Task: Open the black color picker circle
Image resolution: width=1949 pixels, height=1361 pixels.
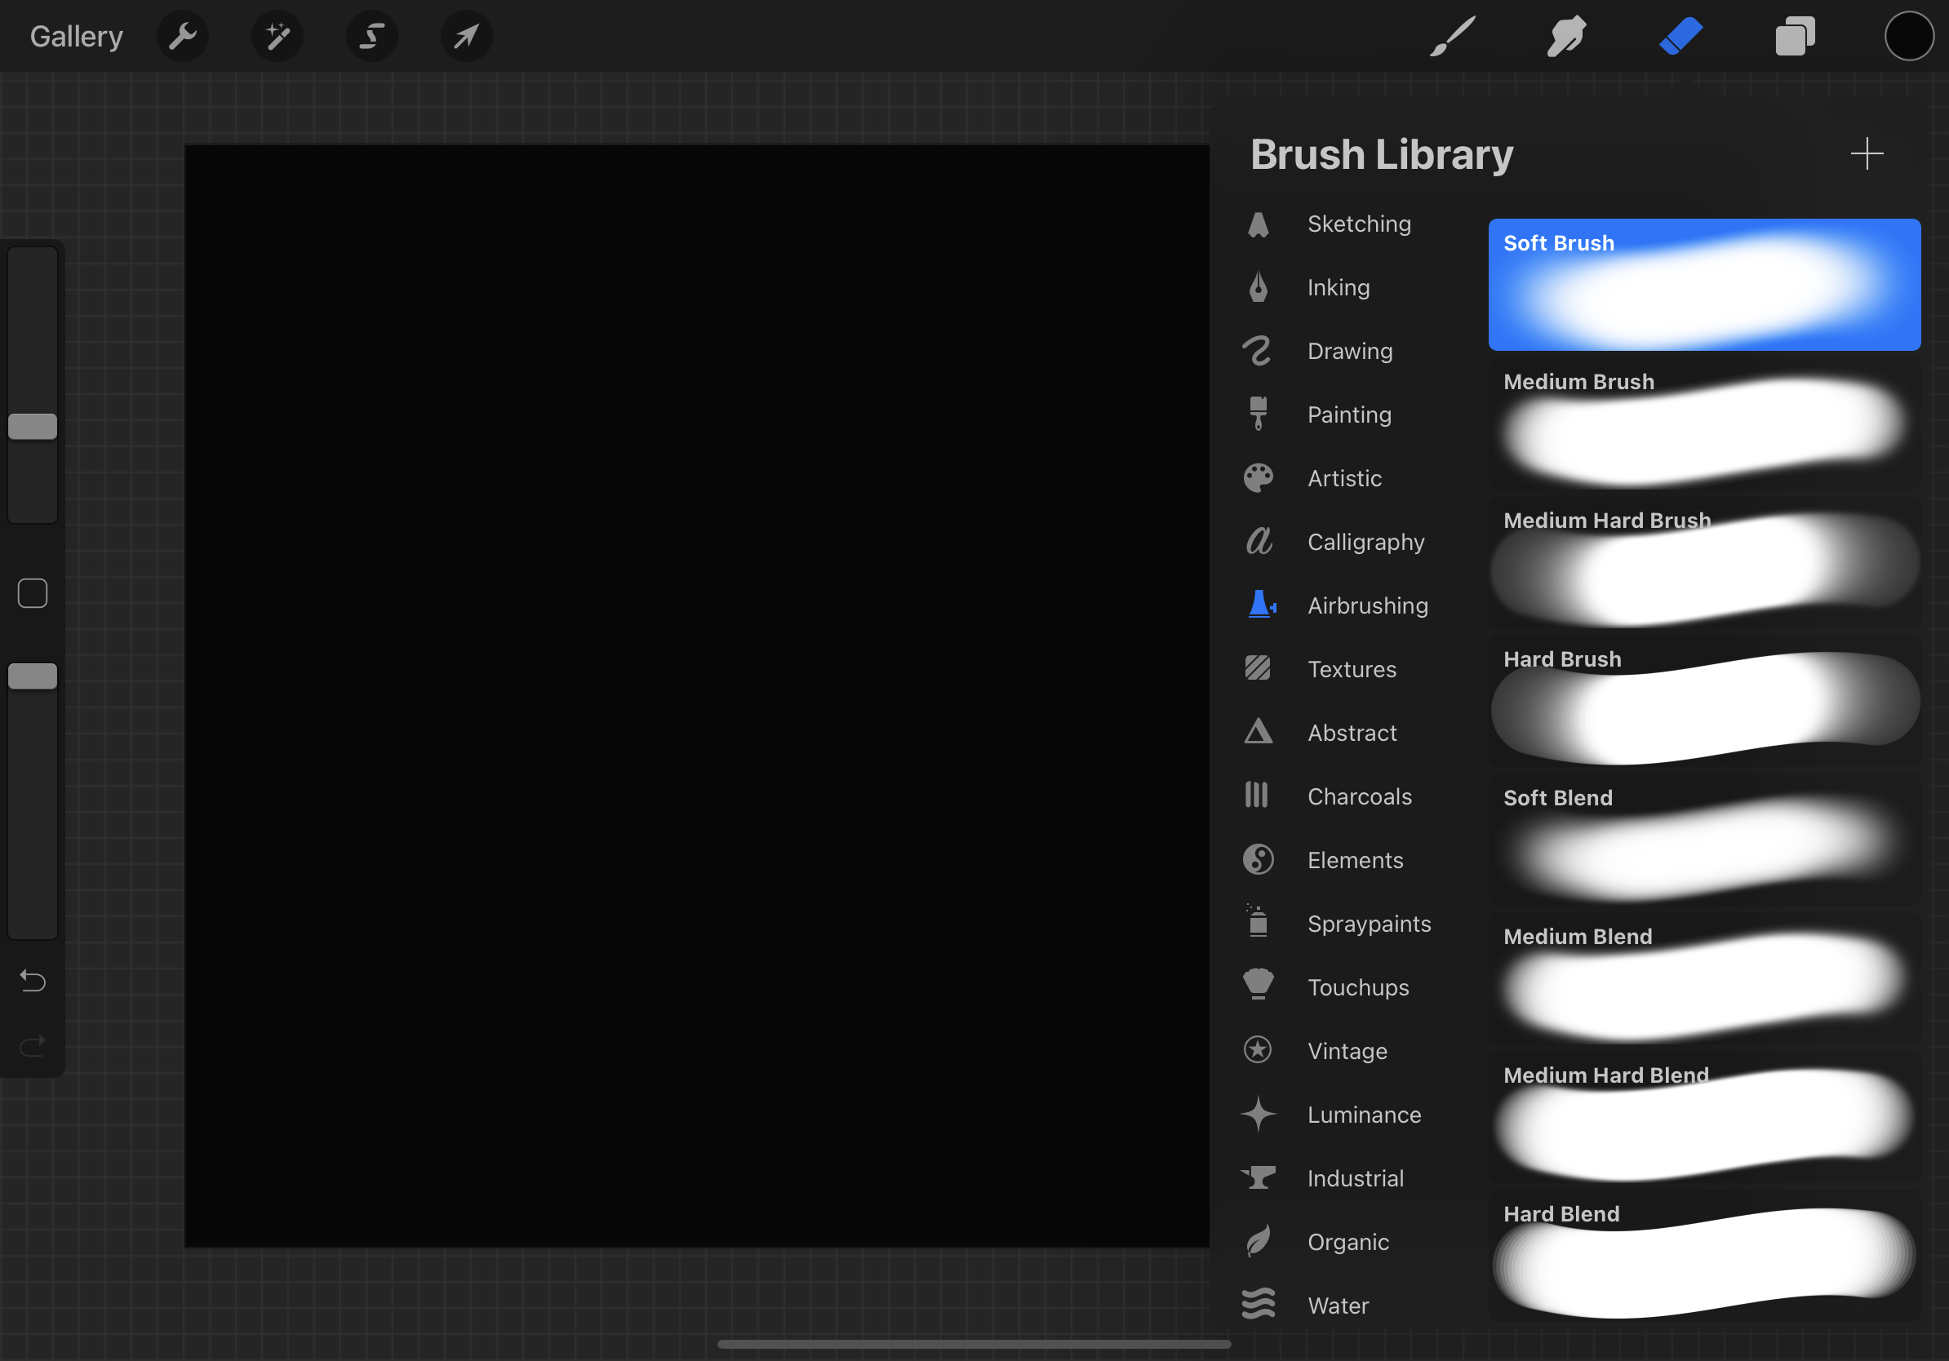Action: pyautogui.click(x=1909, y=37)
